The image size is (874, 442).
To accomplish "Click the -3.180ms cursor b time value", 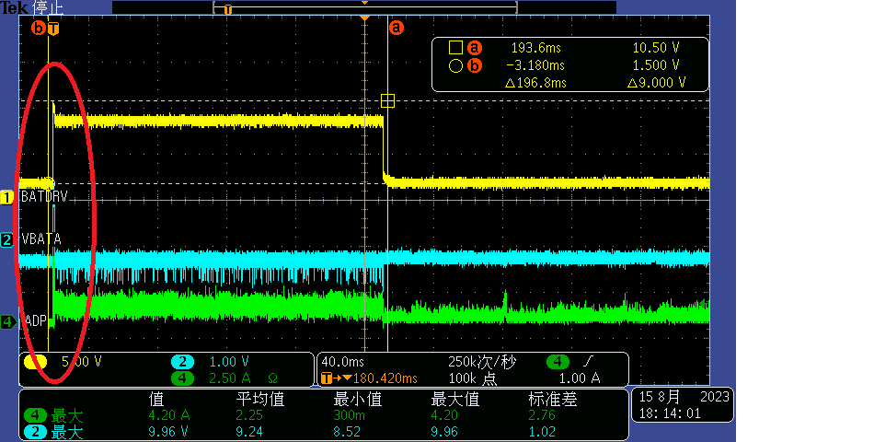I will tap(535, 66).
